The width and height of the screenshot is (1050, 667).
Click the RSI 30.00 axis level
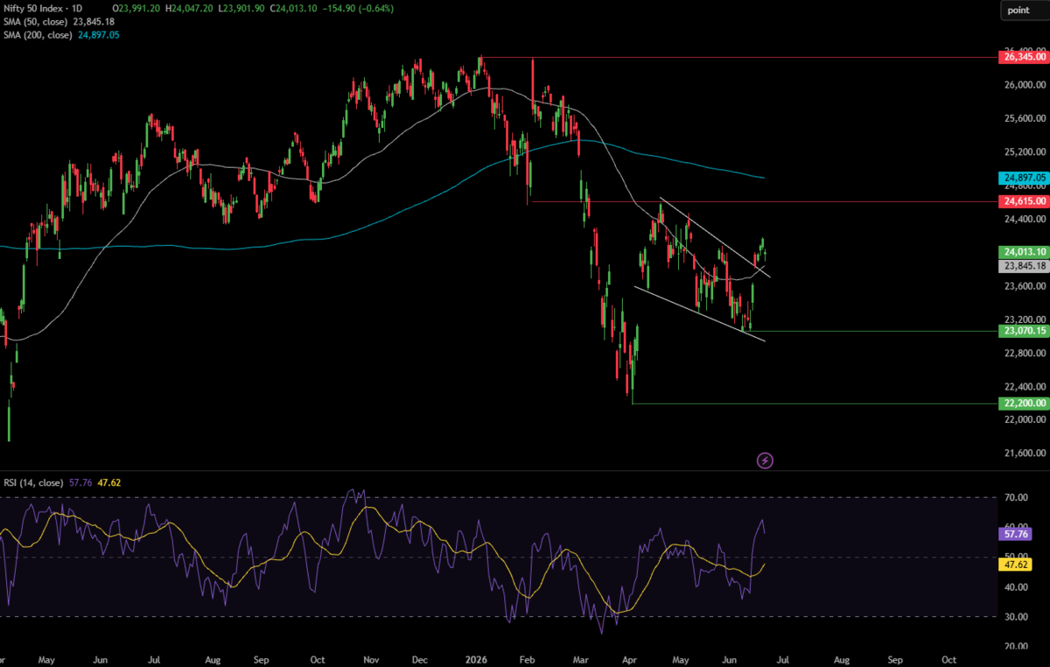(x=1016, y=616)
